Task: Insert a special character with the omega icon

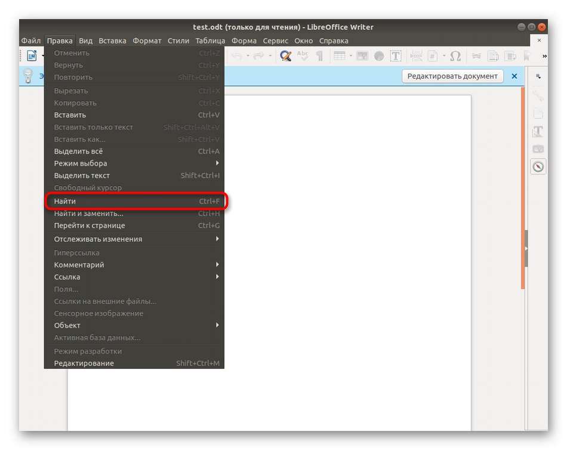Action: pyautogui.click(x=455, y=55)
